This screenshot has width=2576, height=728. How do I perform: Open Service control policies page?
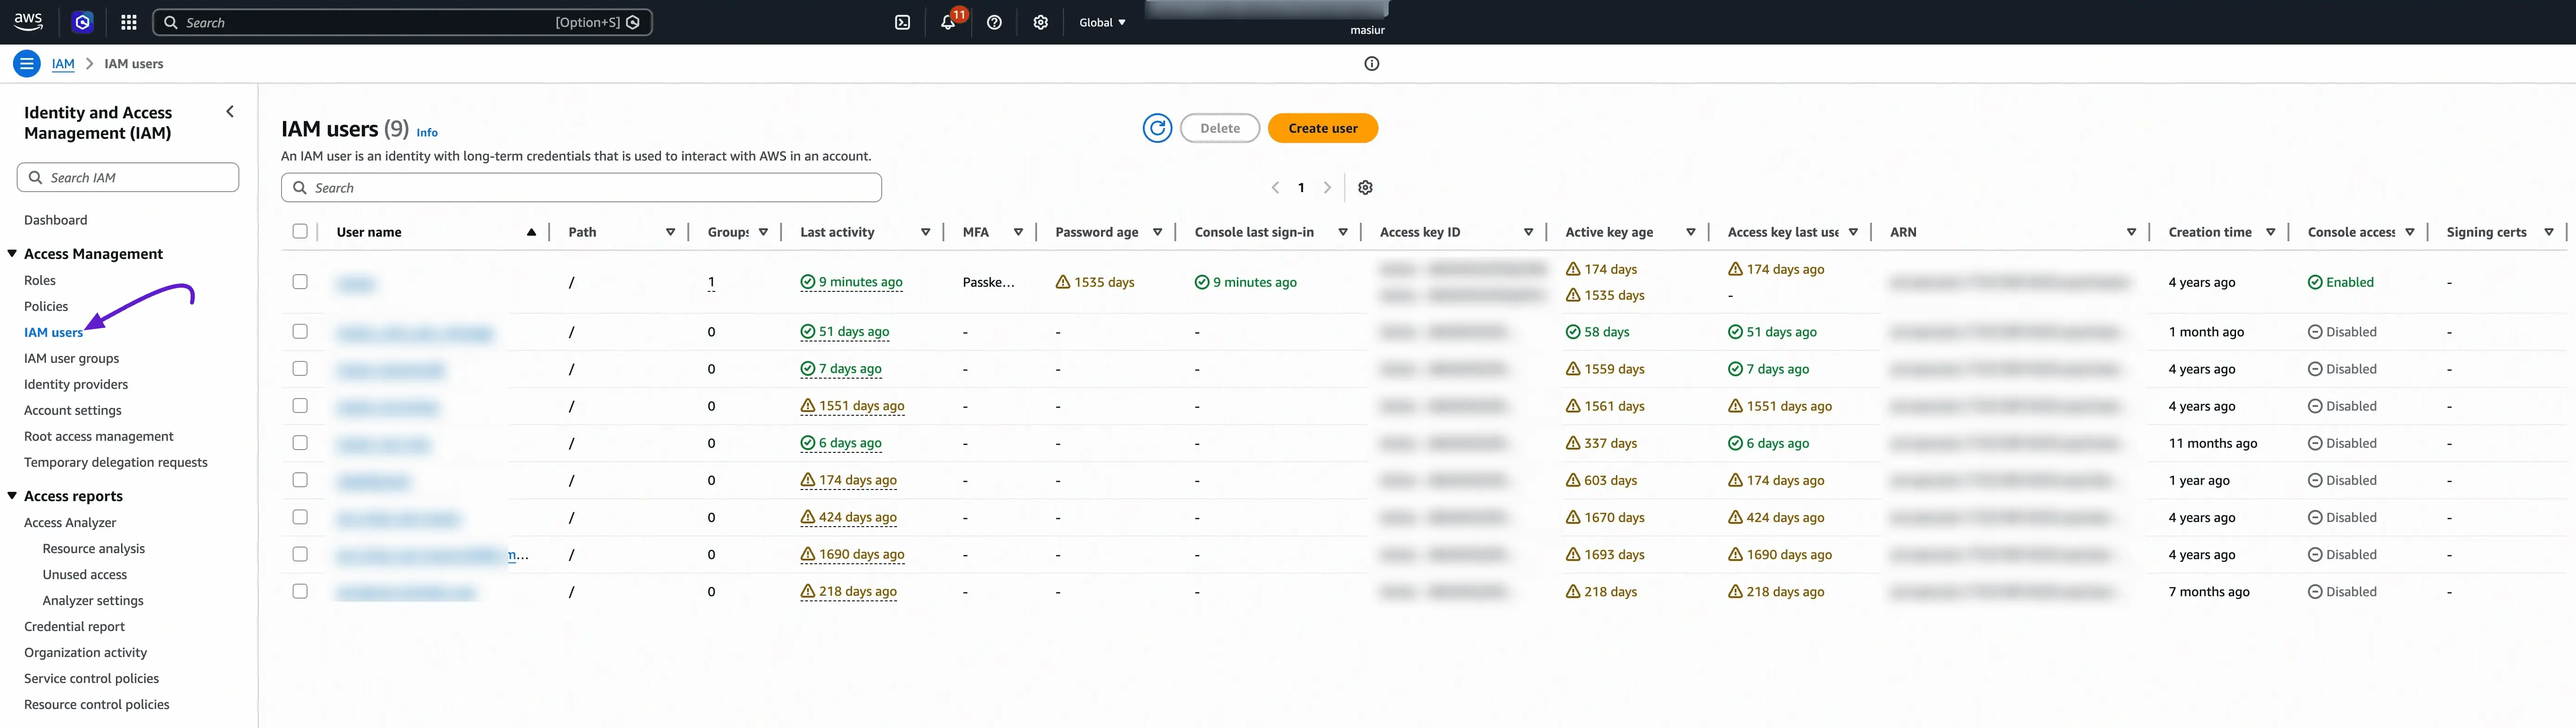91,678
